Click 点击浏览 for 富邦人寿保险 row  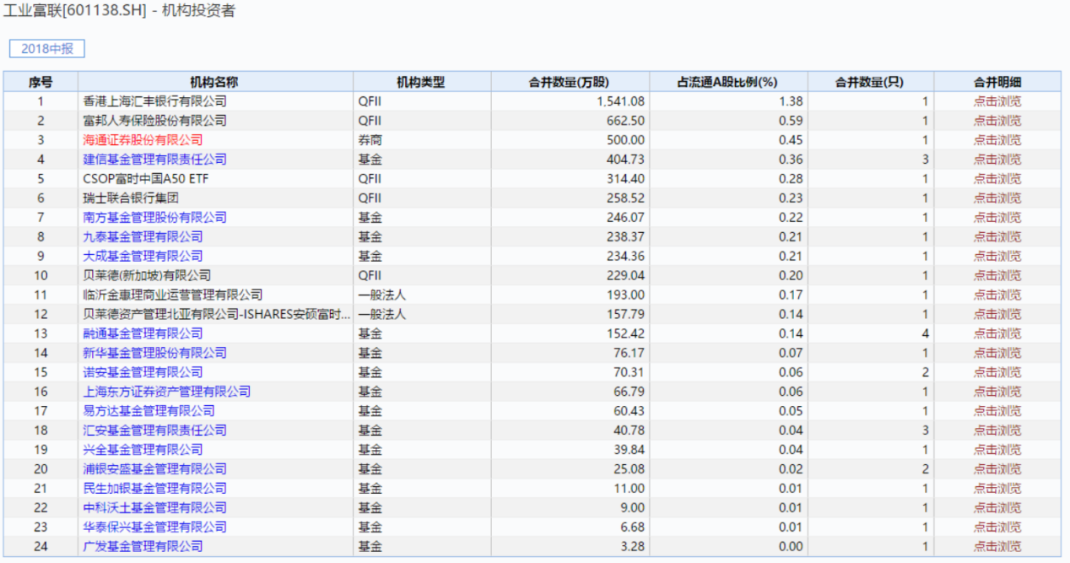coord(997,121)
